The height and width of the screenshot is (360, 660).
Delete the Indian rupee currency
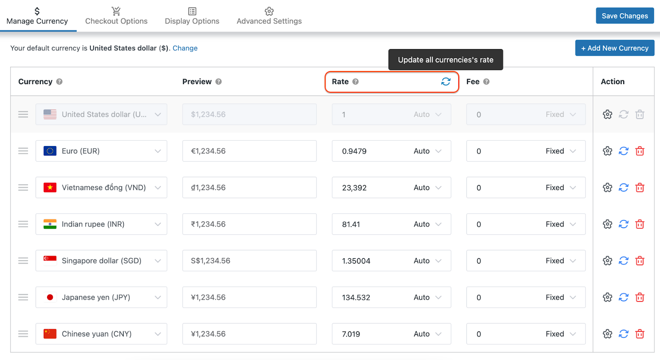point(639,224)
